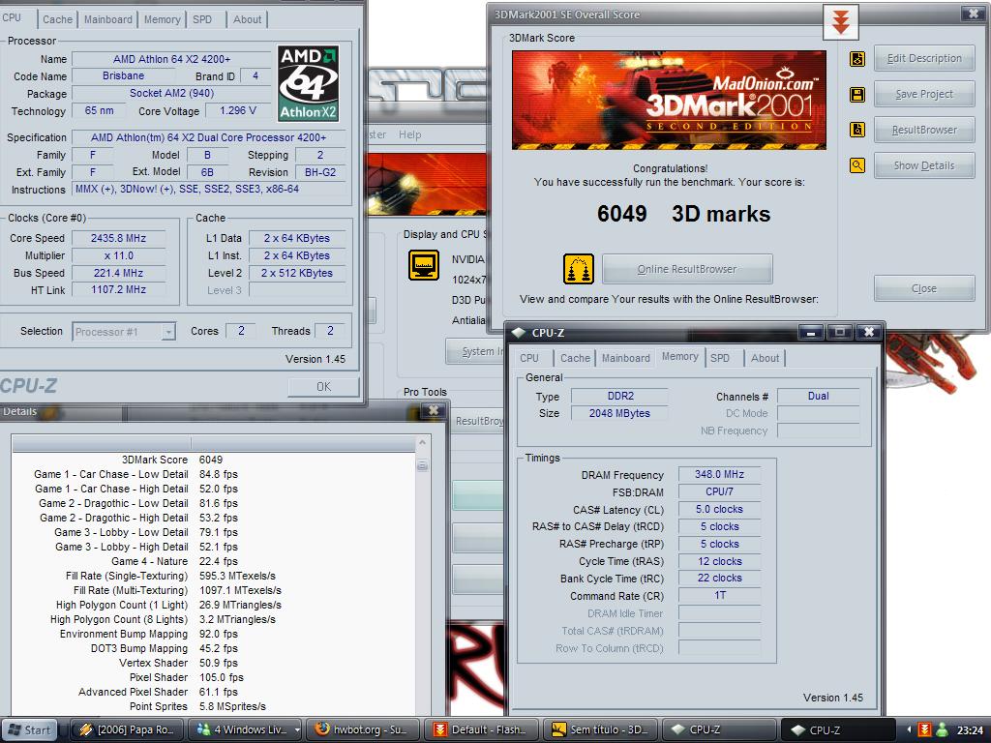
Task: Click Show Details button
Action: coord(924,165)
